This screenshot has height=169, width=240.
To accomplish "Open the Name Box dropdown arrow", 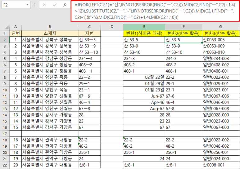I will (27, 5).
